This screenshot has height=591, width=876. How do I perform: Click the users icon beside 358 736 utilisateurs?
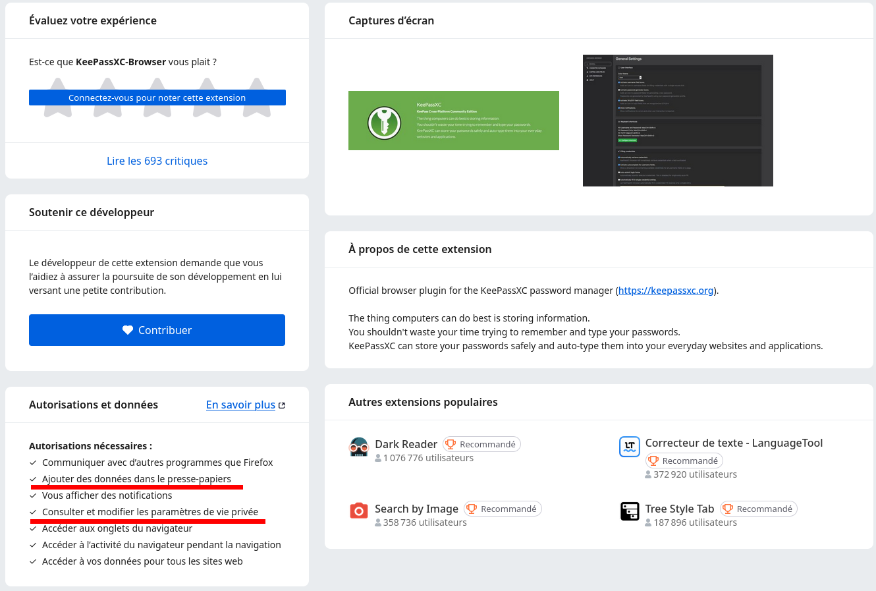click(x=378, y=522)
